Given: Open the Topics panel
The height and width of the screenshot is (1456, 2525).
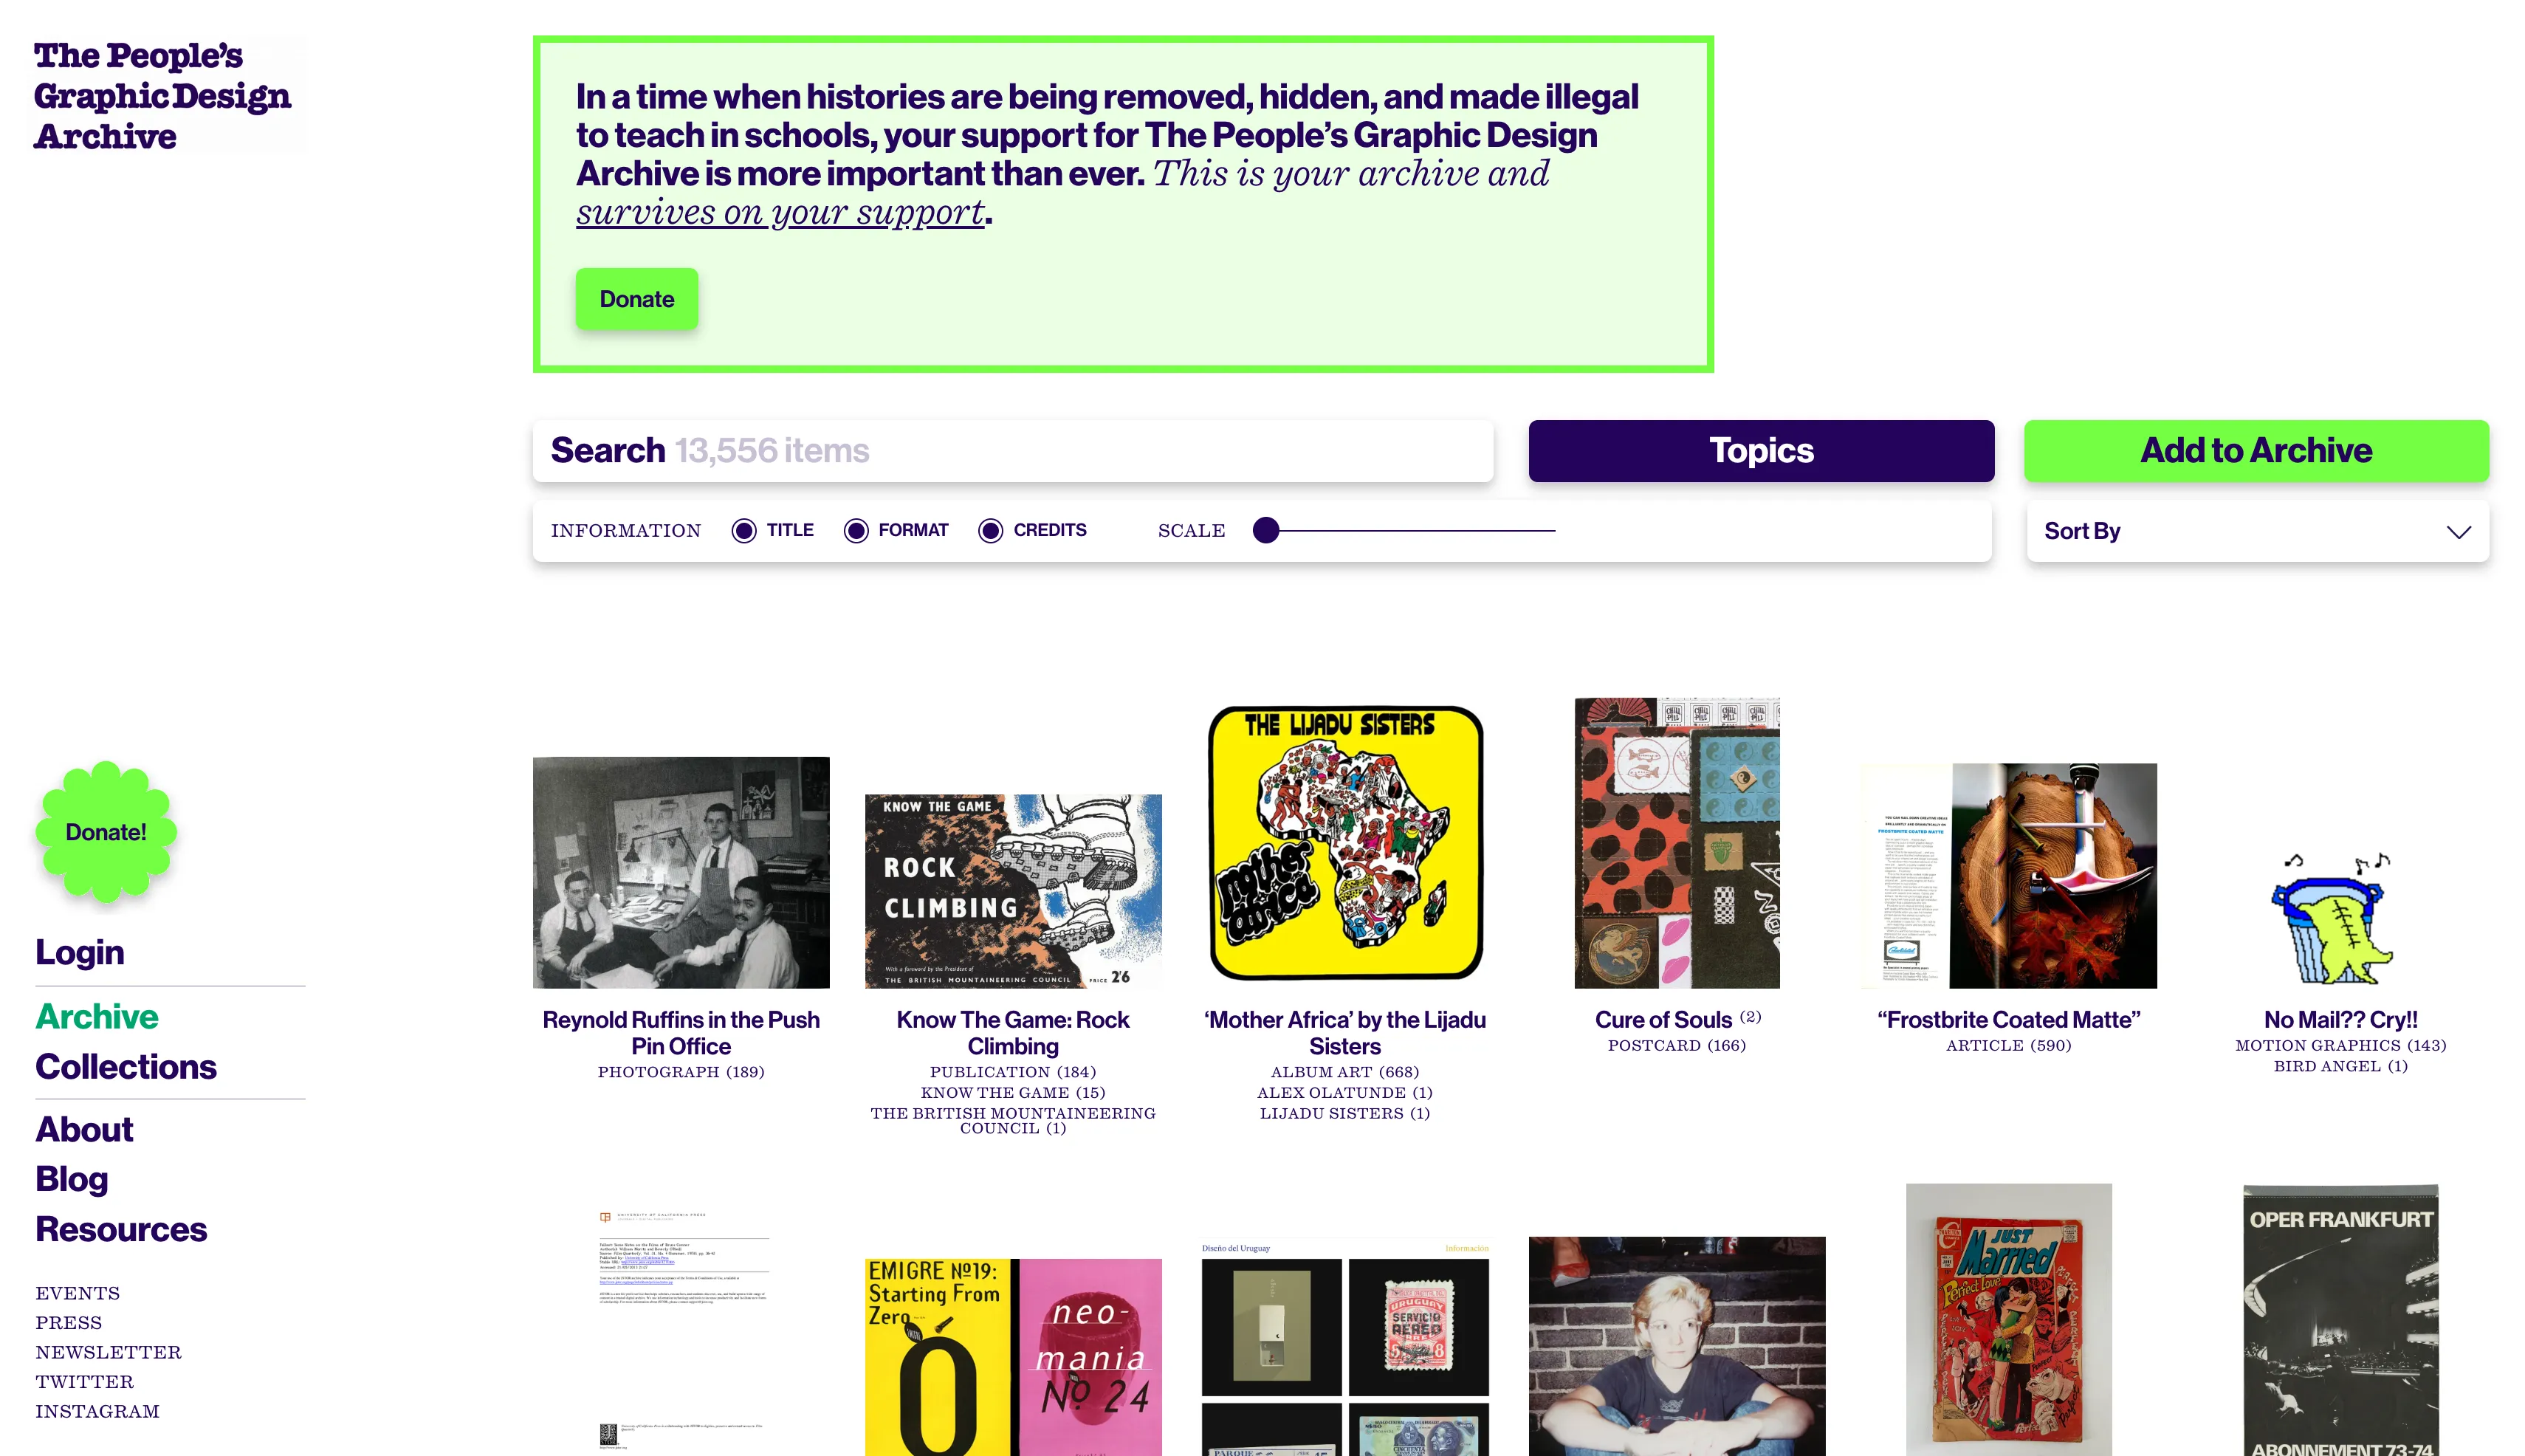Looking at the screenshot, I should (1761, 451).
